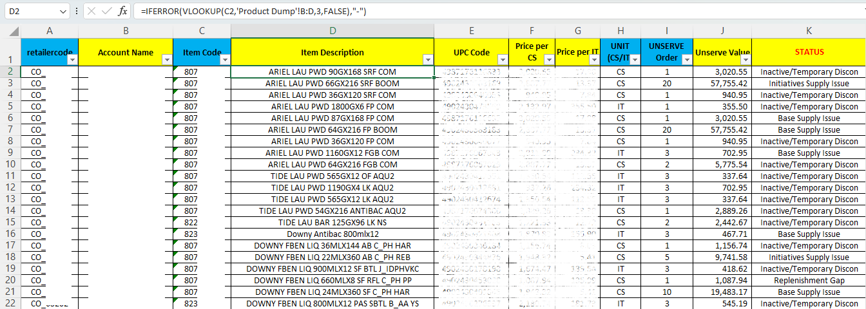
Task: Select column A header
Action: pyautogui.click(x=50, y=32)
